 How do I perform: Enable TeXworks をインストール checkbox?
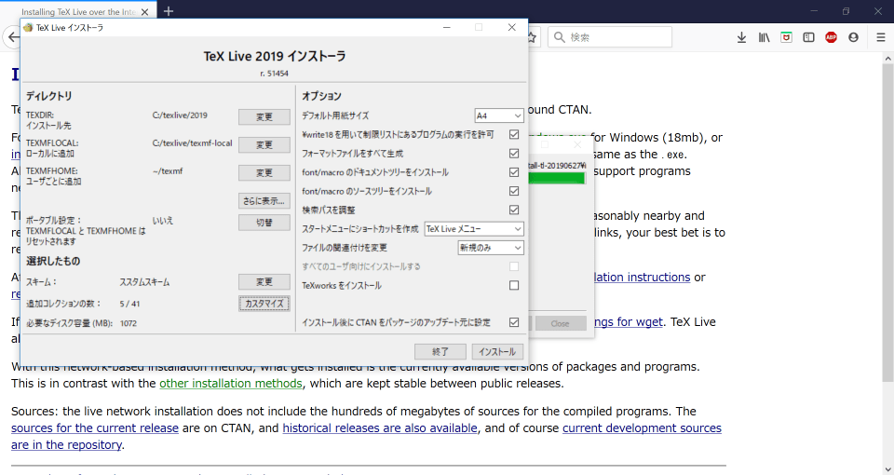pyautogui.click(x=514, y=285)
